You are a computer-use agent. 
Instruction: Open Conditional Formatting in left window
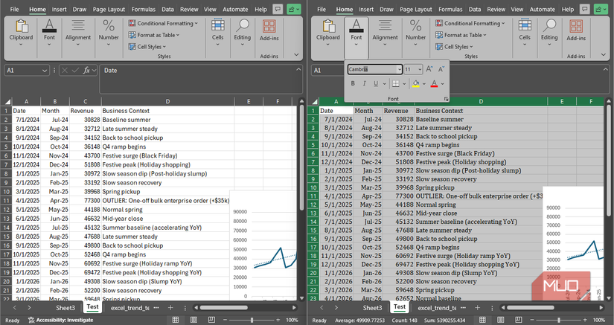(163, 23)
